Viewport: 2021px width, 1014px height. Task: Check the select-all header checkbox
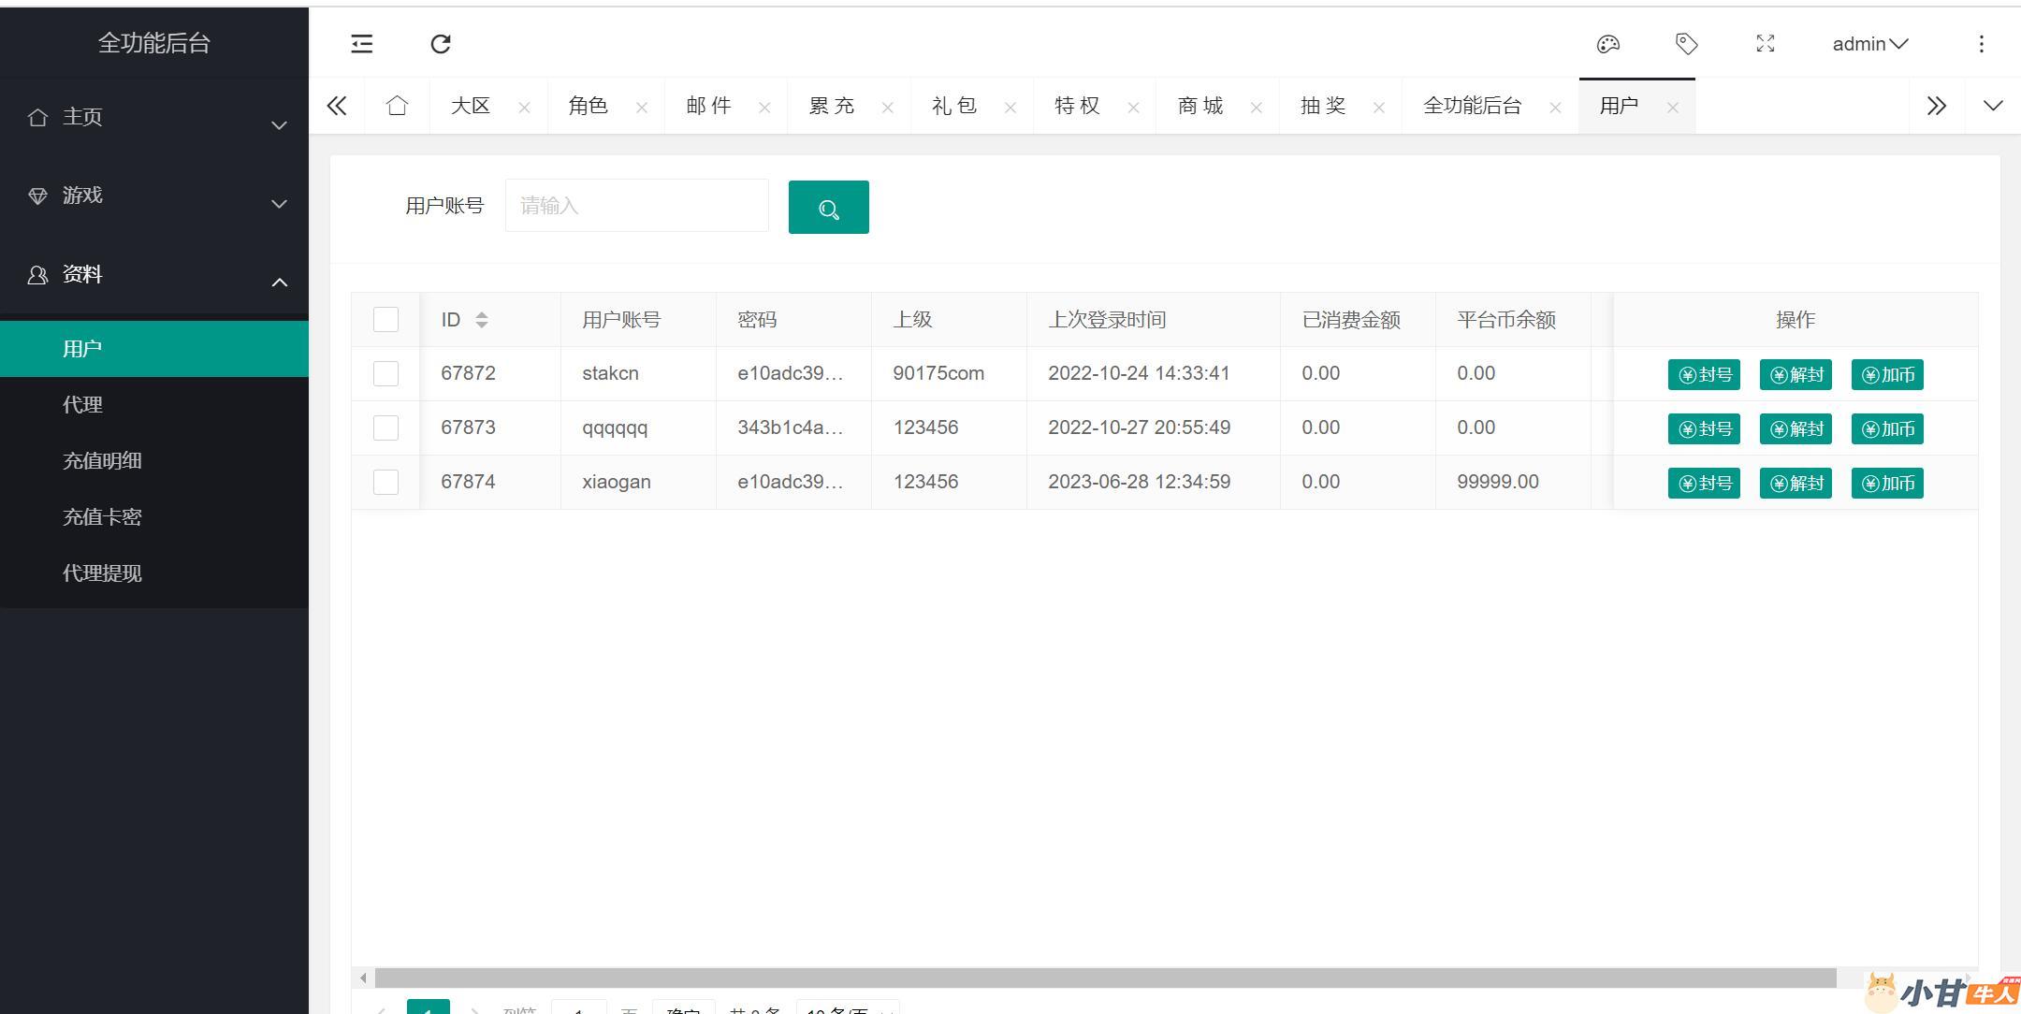click(x=385, y=320)
